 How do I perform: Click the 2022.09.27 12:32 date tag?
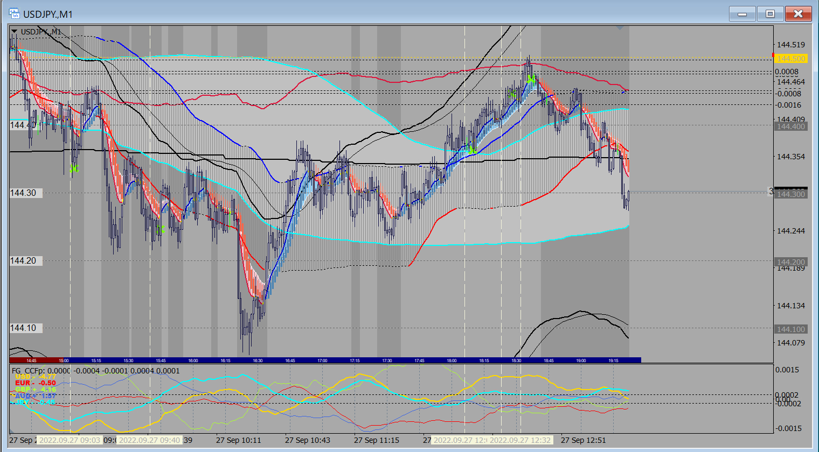coord(520,440)
